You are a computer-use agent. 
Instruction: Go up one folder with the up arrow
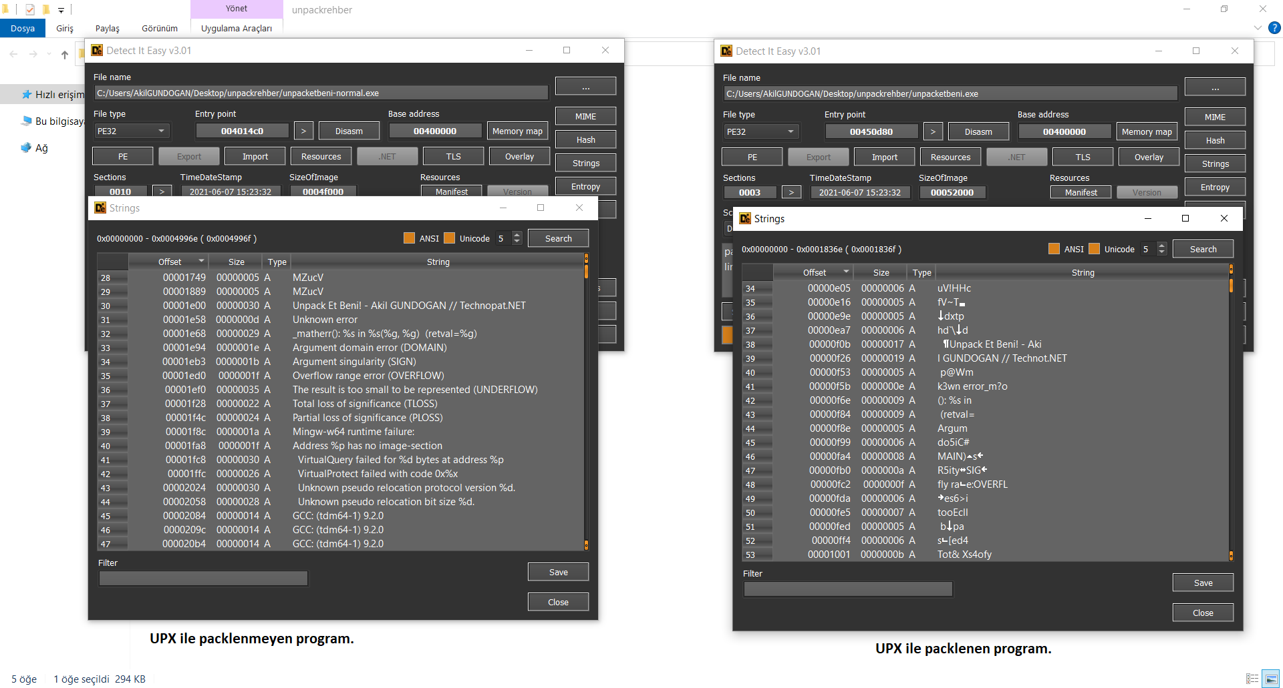pyautogui.click(x=65, y=55)
